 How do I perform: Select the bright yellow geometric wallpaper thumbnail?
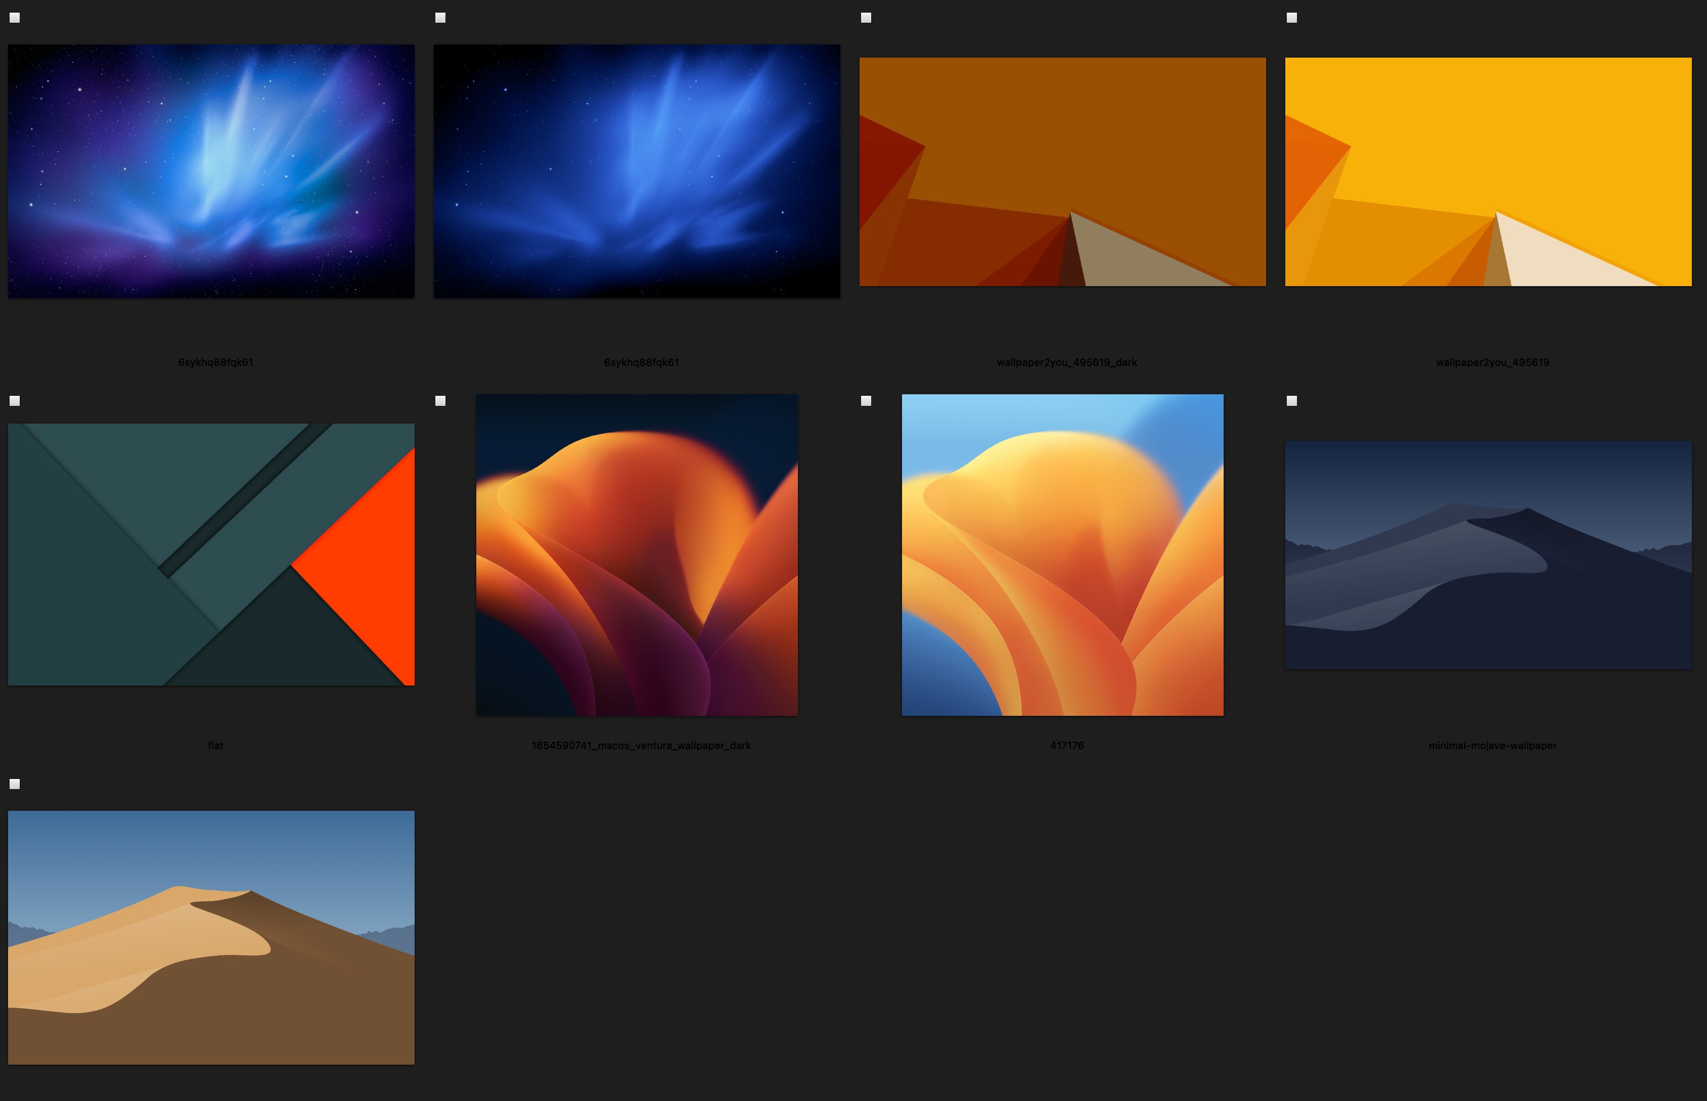point(1488,171)
